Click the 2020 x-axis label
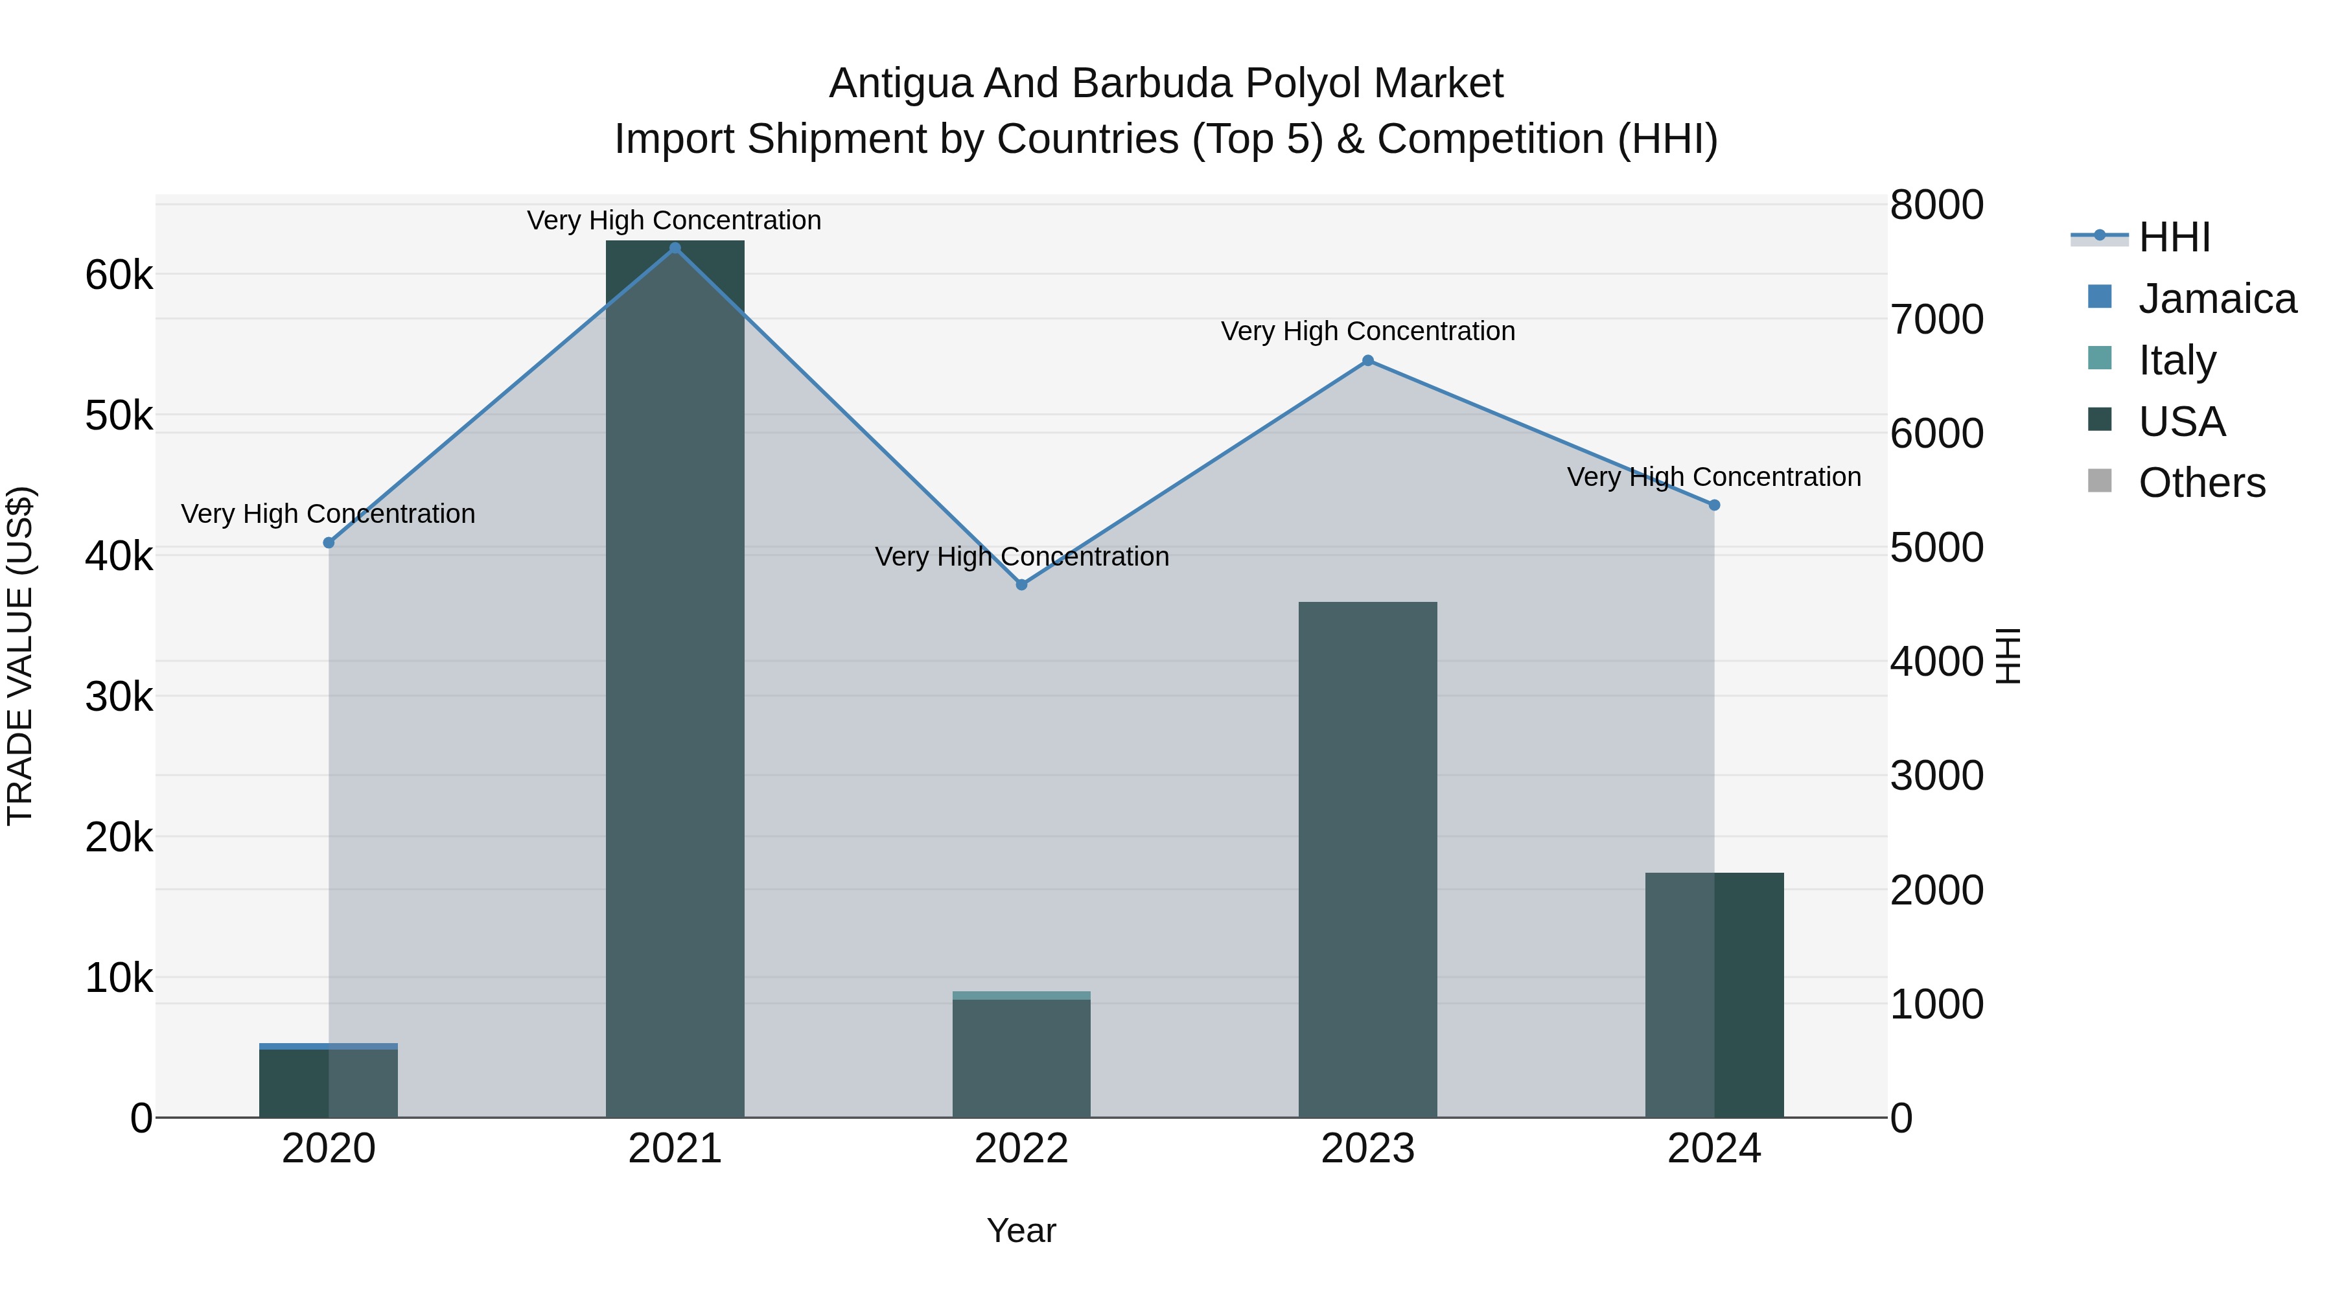2333x1312 pixels. click(x=329, y=1149)
